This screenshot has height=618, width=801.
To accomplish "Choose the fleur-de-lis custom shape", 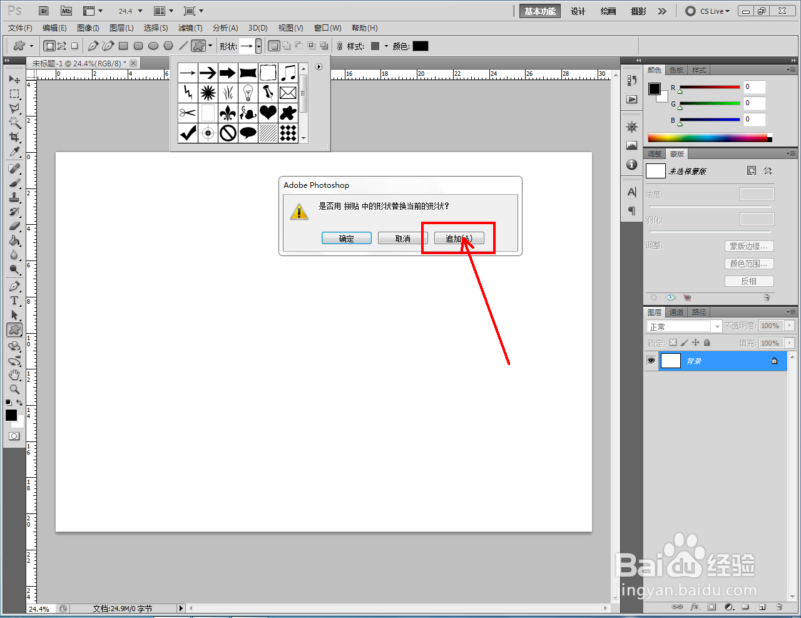I will (x=228, y=113).
